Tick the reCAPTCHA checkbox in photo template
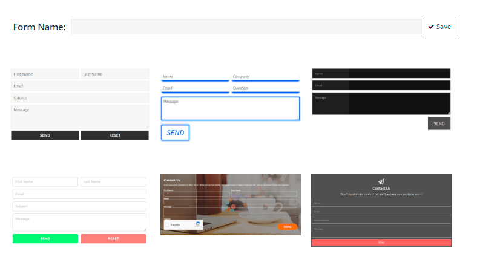The image size is (477, 254). pos(168,225)
